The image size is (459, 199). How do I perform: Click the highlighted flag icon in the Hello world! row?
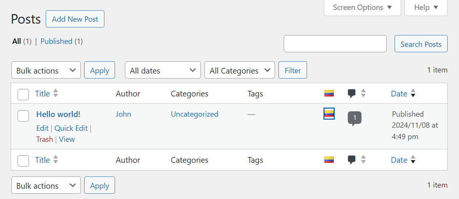click(x=329, y=114)
